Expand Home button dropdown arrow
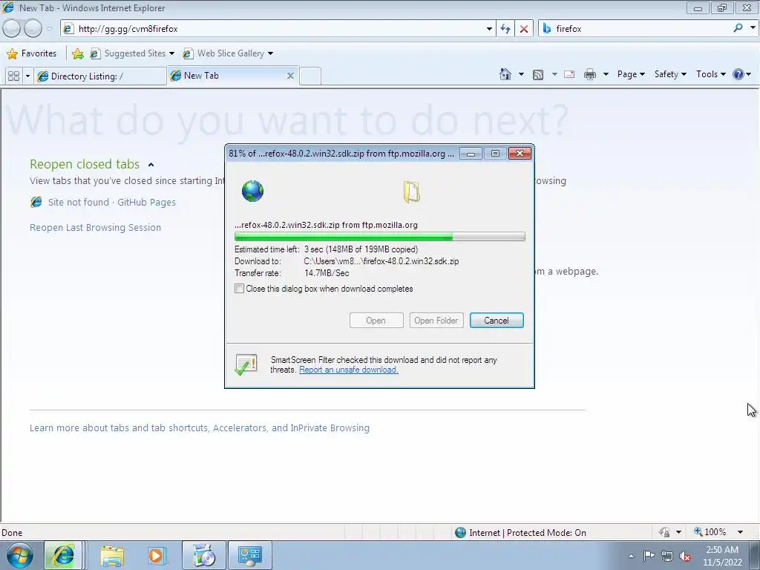760x570 pixels. (x=521, y=74)
